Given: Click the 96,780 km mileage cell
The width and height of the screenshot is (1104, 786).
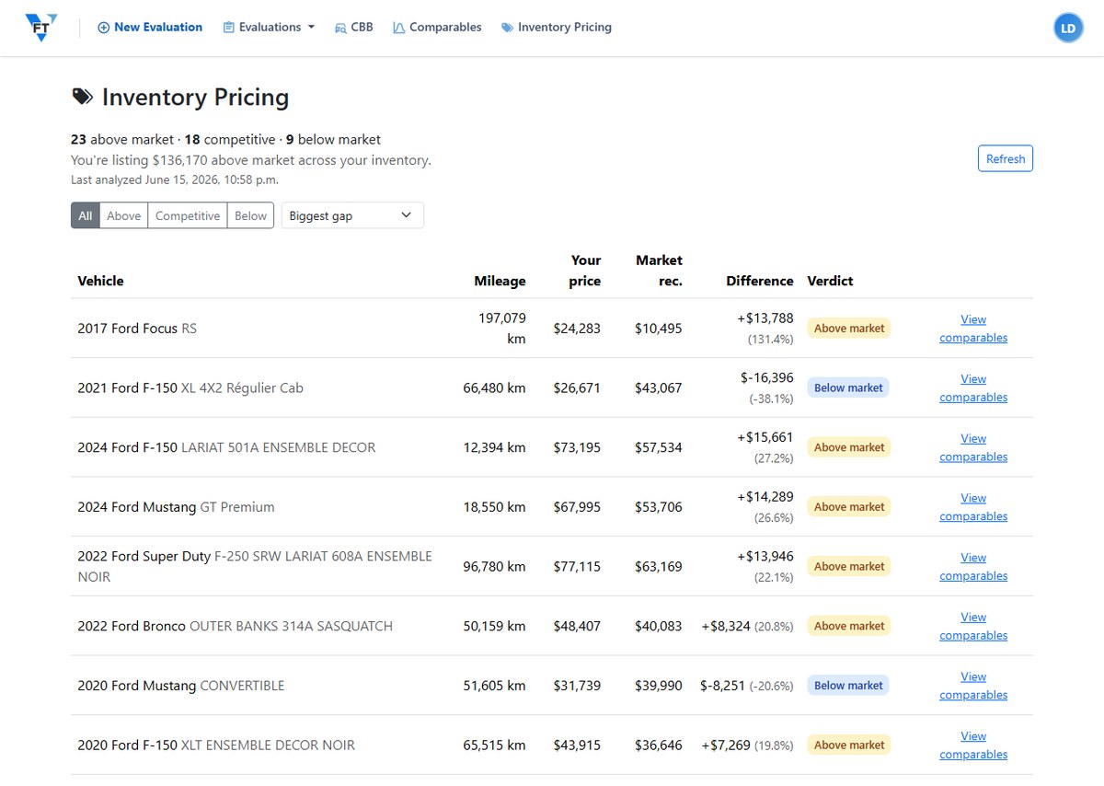Looking at the screenshot, I should (x=495, y=567).
